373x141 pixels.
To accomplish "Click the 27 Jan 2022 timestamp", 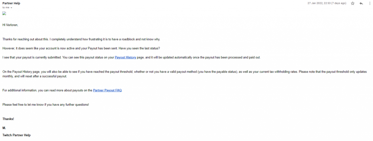I will coord(327,3).
